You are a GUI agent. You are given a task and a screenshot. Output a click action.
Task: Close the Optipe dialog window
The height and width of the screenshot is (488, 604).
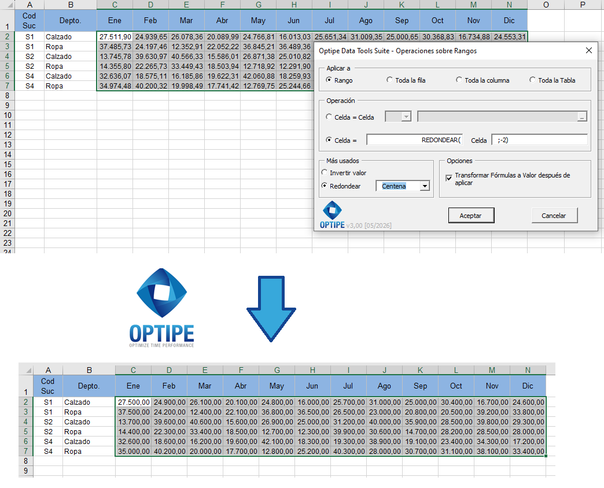588,50
